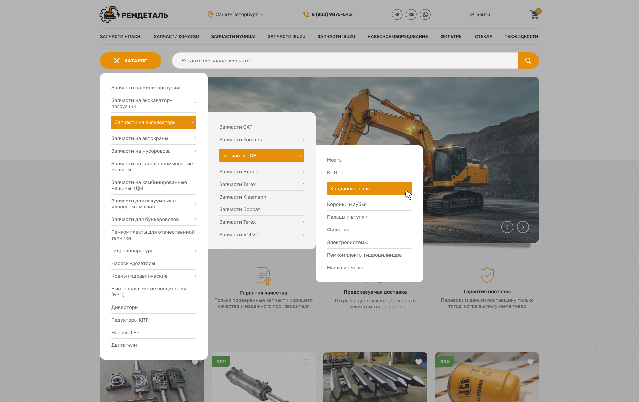The width and height of the screenshot is (639, 402).
Task: Click the X icon on Каталог button
Action: [117, 61]
